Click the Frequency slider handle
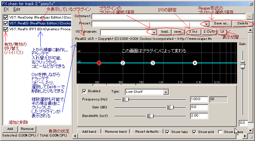Viewport: 255px width, 141px height. click(x=126, y=99)
